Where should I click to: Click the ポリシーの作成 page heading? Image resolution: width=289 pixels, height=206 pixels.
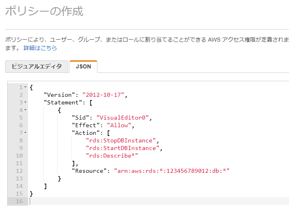(x=44, y=11)
